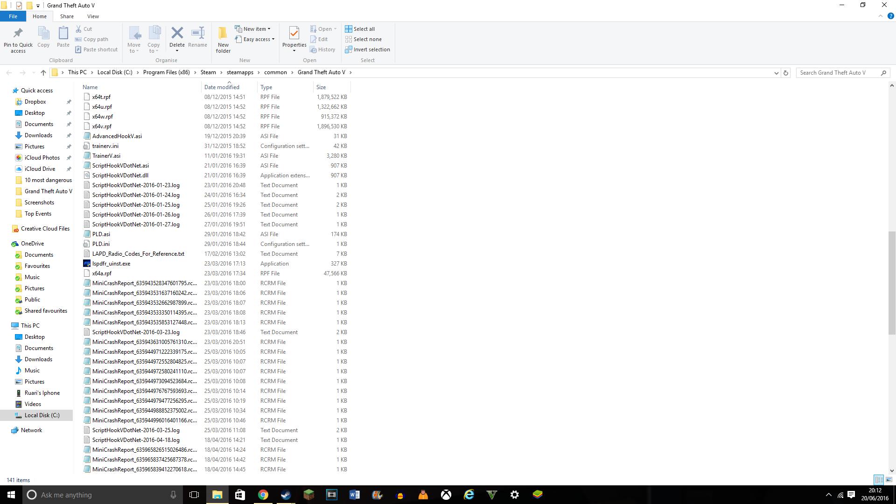Viewport: 896px width, 504px height.
Task: Open the Share ribbon tab
Action: pos(67,16)
